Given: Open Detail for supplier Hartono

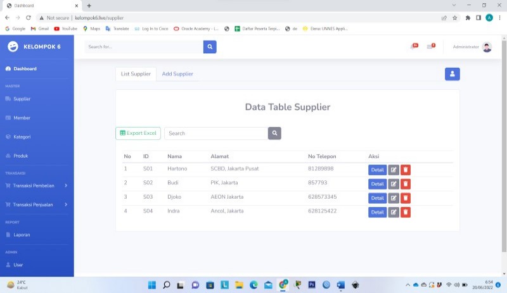Looking at the screenshot, I should pos(377,170).
